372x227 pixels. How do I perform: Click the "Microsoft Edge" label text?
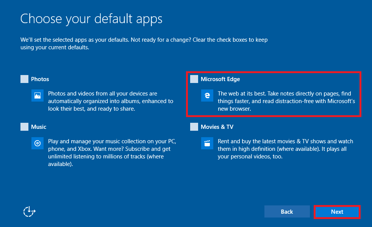pos(220,79)
